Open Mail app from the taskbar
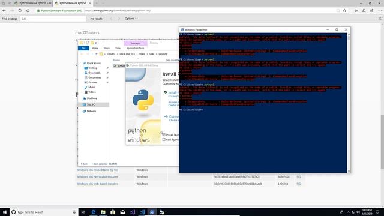This screenshot has width=384, height=216. pos(122,212)
